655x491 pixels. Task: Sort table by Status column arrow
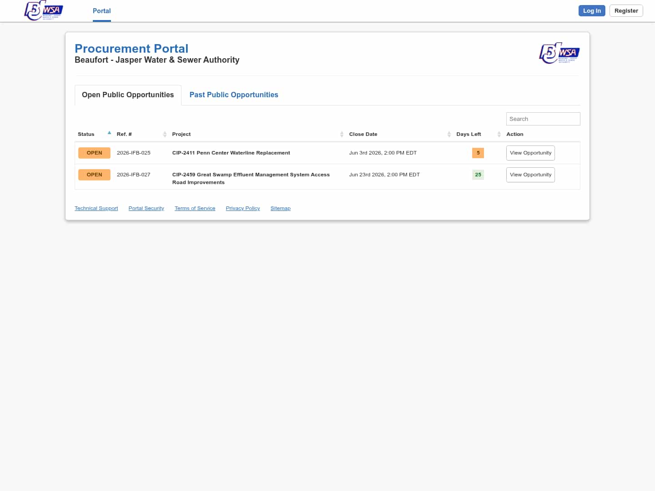[x=109, y=133]
